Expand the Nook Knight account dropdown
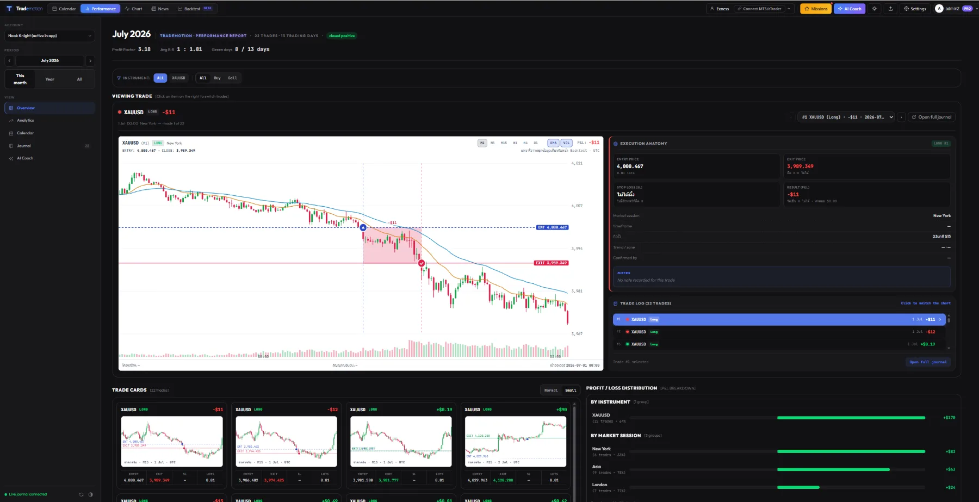 pos(49,36)
